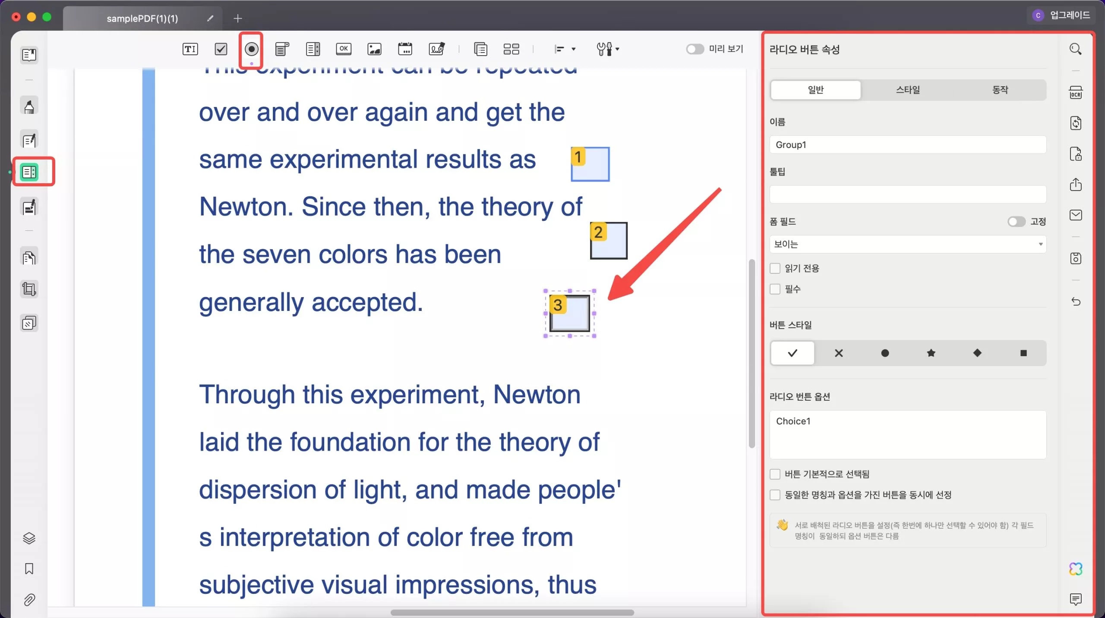The image size is (1105, 618).
Task: Check the 필수 checkbox
Action: pos(775,289)
